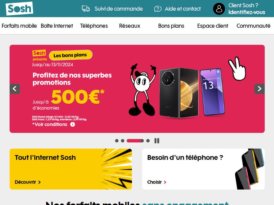The width and height of the screenshot is (274, 205).
Task: Expand the Espace client menu
Action: tap(213, 26)
